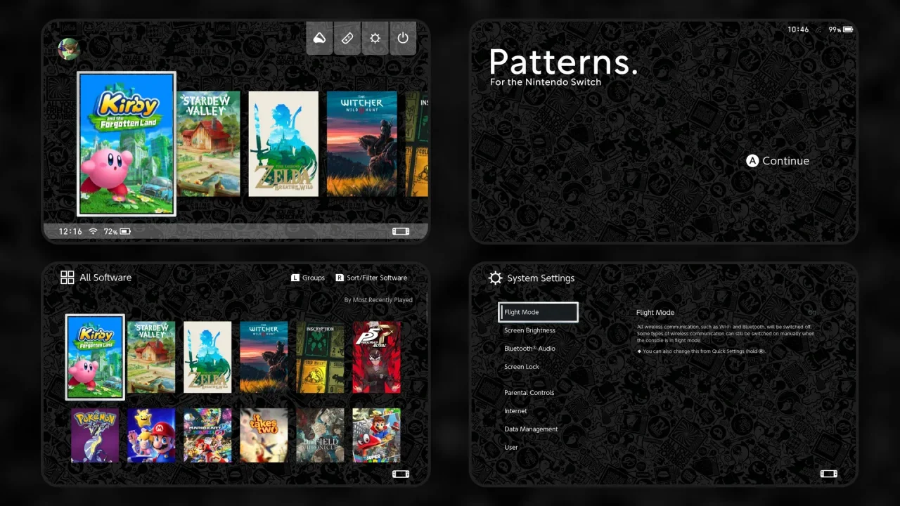
Task: Select The DioField Chronicle in All Software
Action: tap(320, 435)
